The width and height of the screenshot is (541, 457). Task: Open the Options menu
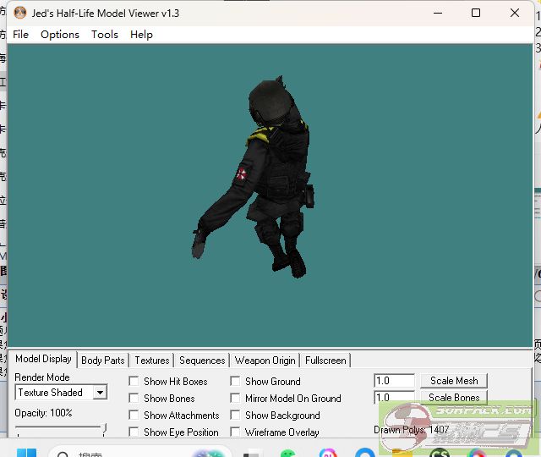pyautogui.click(x=60, y=35)
